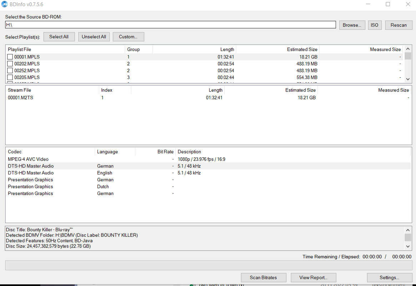Click the scan progress bar
This screenshot has height=286, width=416.
click(x=209, y=265)
